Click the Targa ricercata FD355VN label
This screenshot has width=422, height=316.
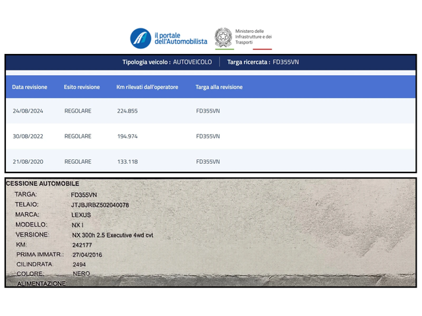click(263, 62)
